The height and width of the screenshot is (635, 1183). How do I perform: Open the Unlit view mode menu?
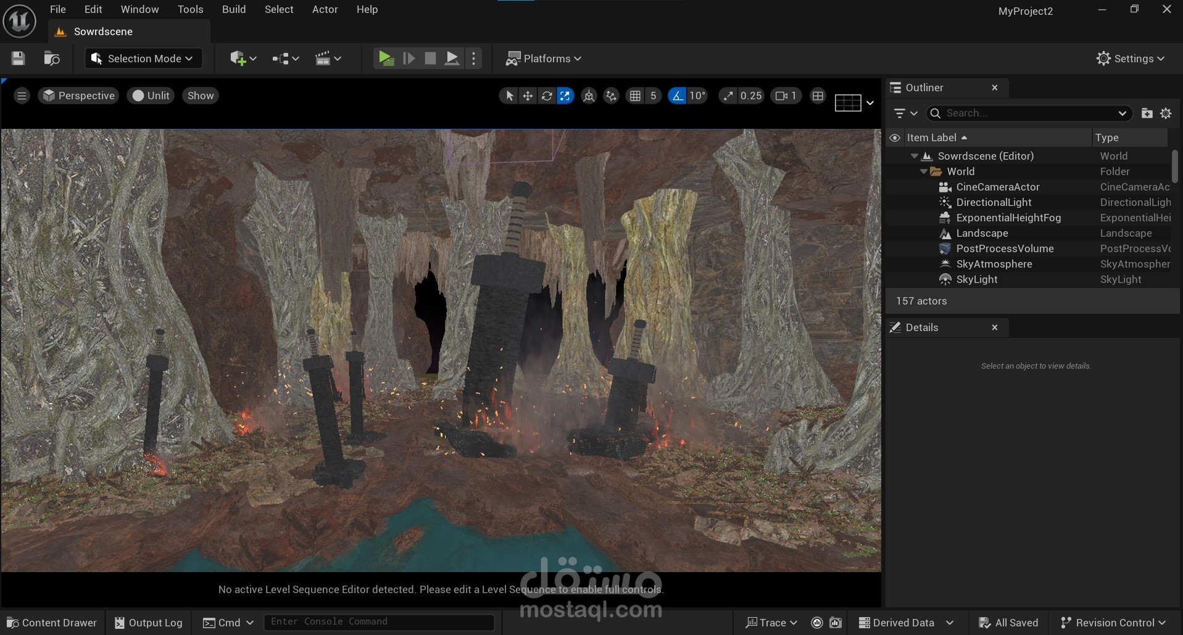[x=151, y=96]
